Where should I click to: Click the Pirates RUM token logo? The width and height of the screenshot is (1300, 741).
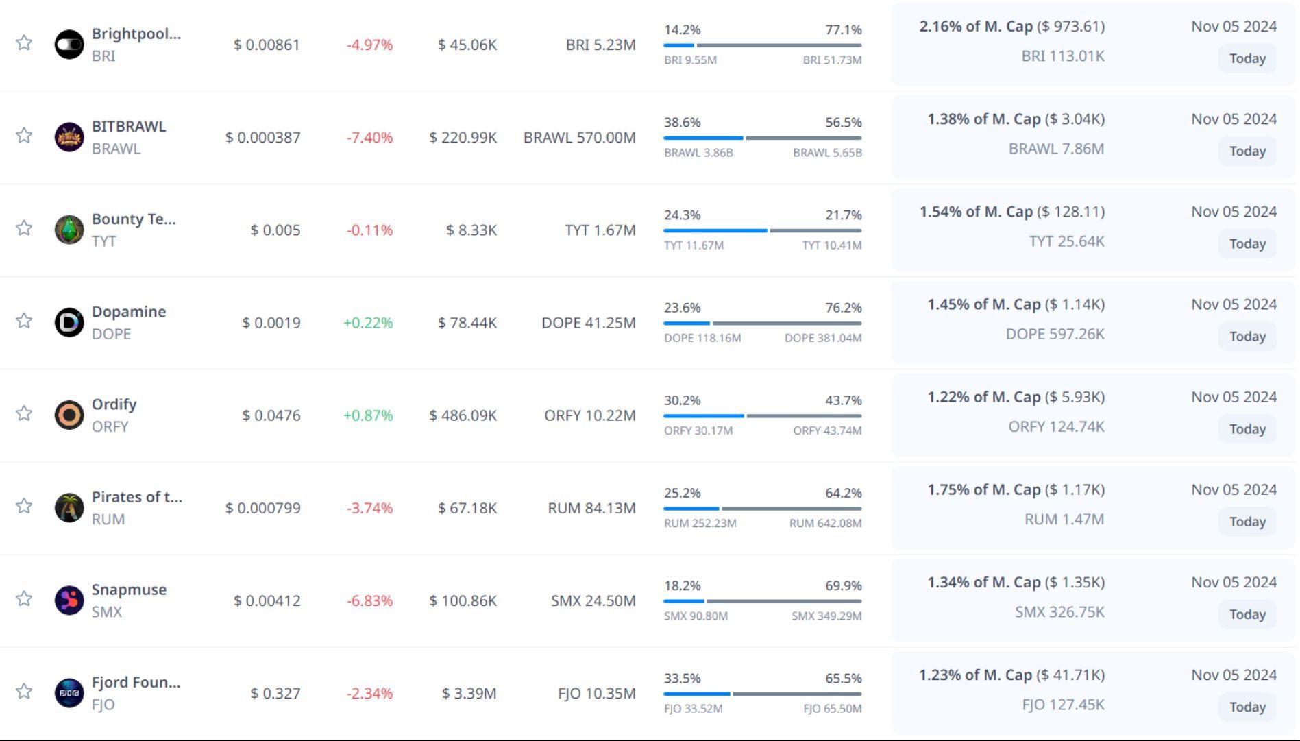[69, 508]
